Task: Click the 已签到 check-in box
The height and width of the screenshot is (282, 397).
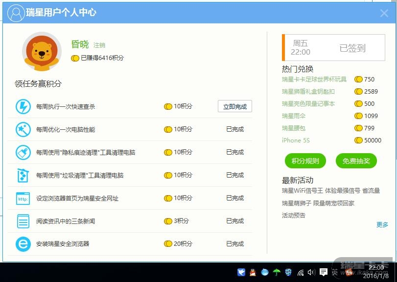Action: tap(333, 47)
